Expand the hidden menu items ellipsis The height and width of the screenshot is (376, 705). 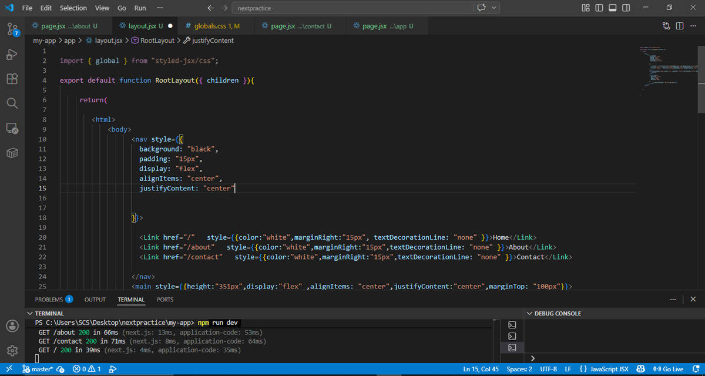tap(160, 8)
